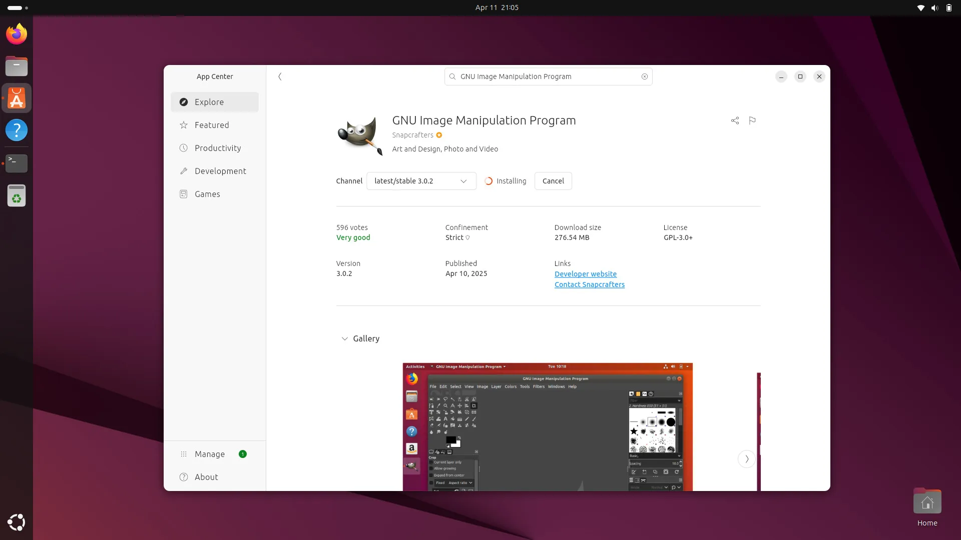Image resolution: width=961 pixels, height=540 pixels.
Task: Open the Contact Snapcrafters link
Action: 590,284
